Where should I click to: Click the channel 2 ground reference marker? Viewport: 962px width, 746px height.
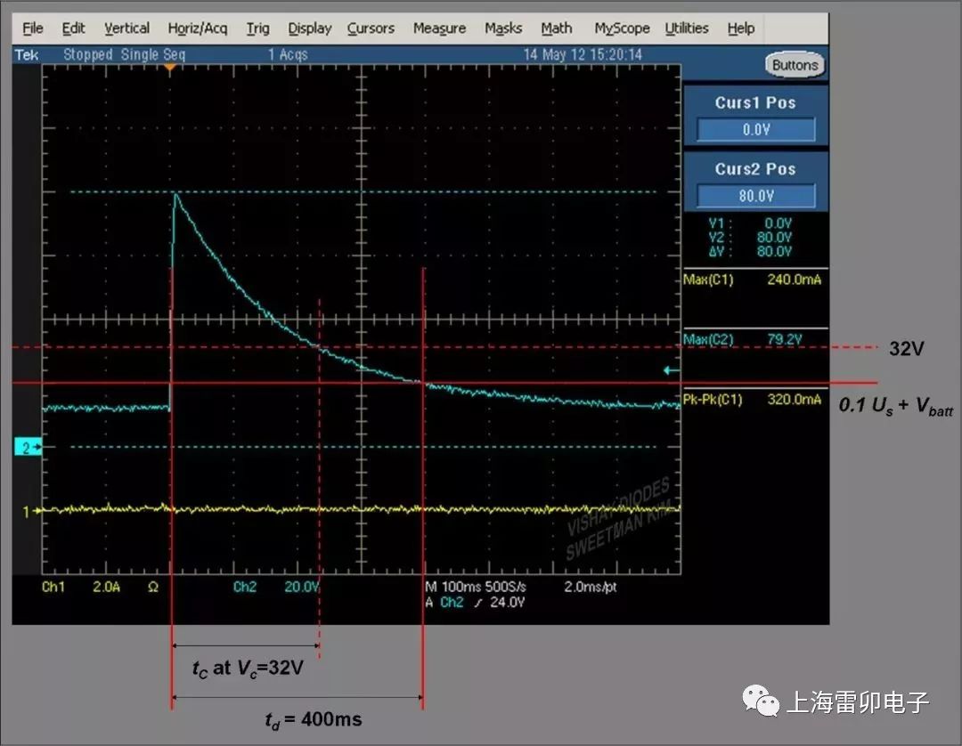tap(28, 448)
